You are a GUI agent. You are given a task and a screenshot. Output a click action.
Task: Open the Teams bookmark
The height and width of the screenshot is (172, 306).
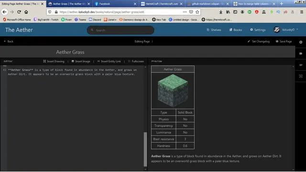pos(80,20)
